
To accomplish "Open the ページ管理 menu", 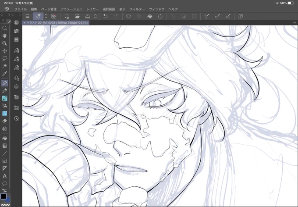I will [x=49, y=9].
